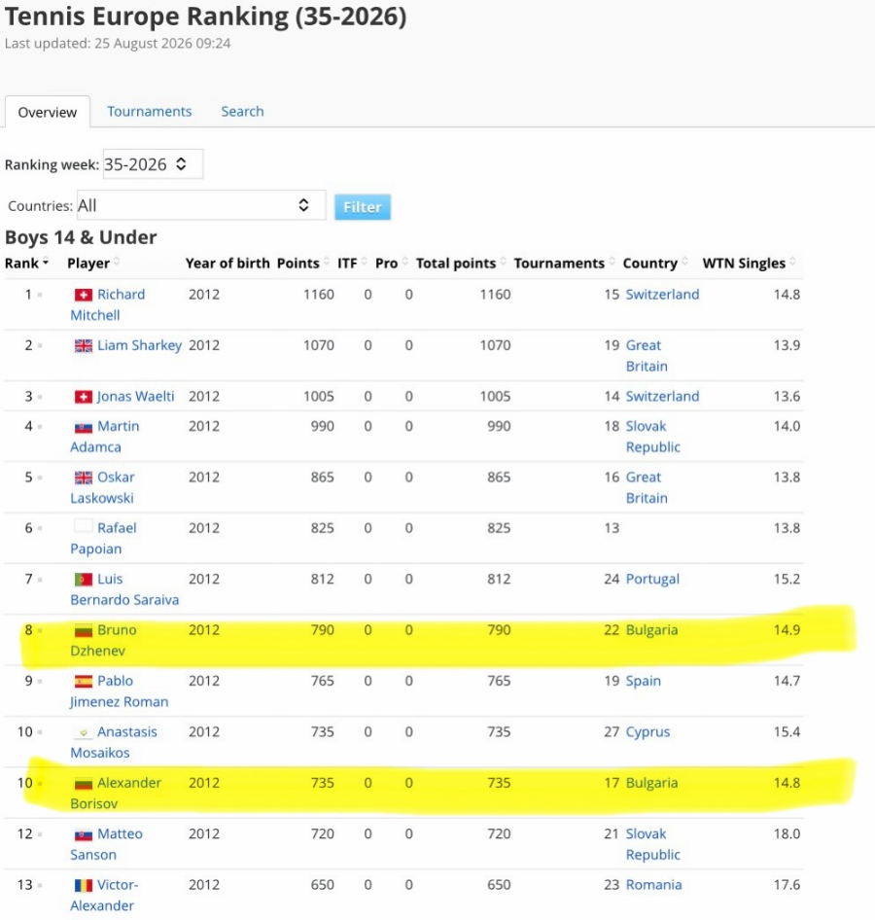This screenshot has width=875, height=920.
Task: Click Switzerland flag beside Richard Mitchell
Action: (x=84, y=295)
